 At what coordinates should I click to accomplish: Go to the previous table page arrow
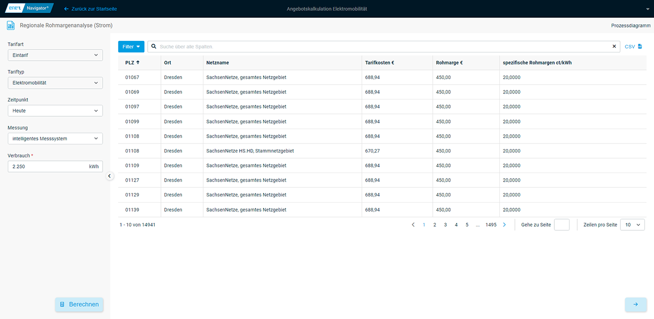[x=413, y=225]
